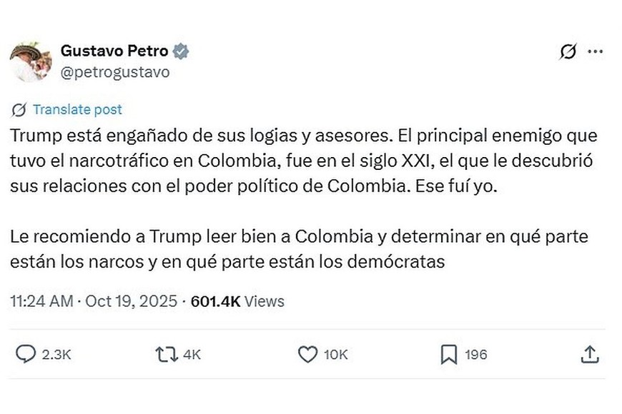
Task: Bookmark the post
Action: pyautogui.click(x=448, y=353)
